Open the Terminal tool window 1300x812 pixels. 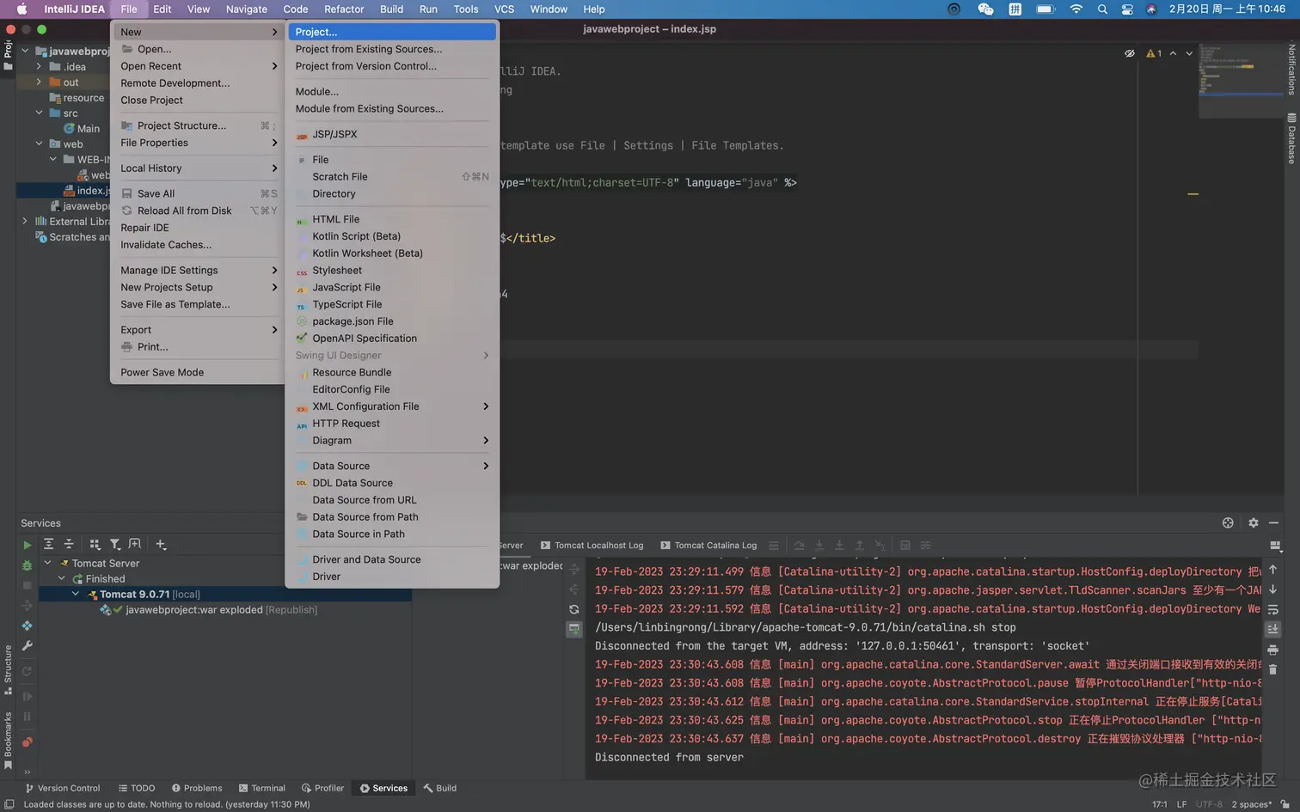click(x=262, y=788)
